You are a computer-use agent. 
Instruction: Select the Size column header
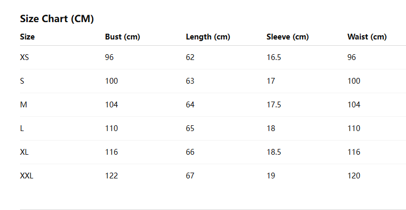tap(27, 37)
